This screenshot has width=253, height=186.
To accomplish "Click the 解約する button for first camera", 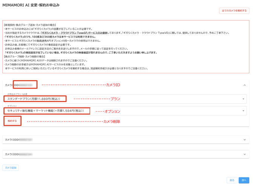I will 12,121.
